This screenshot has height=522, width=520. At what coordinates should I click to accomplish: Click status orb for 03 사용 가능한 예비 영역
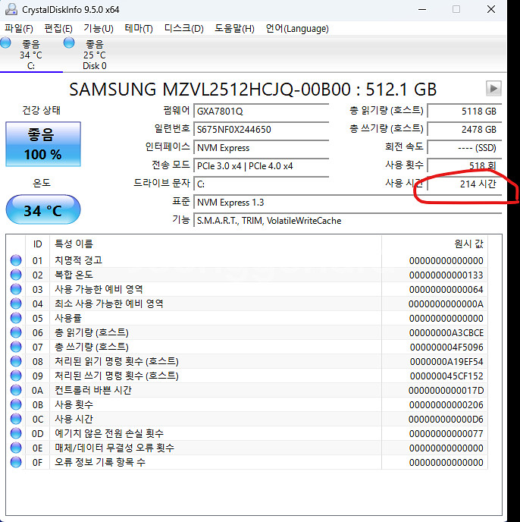click(16, 289)
